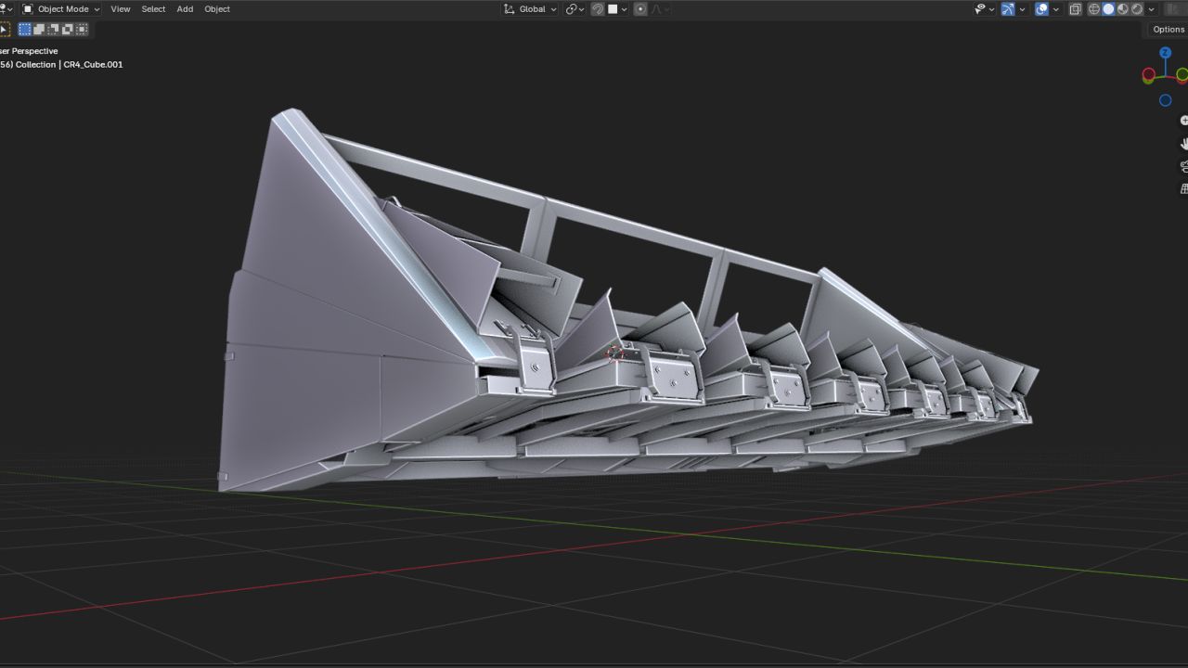This screenshot has width=1188, height=668.
Task: Switch to Wireframe viewport shading
Action: [1094, 9]
